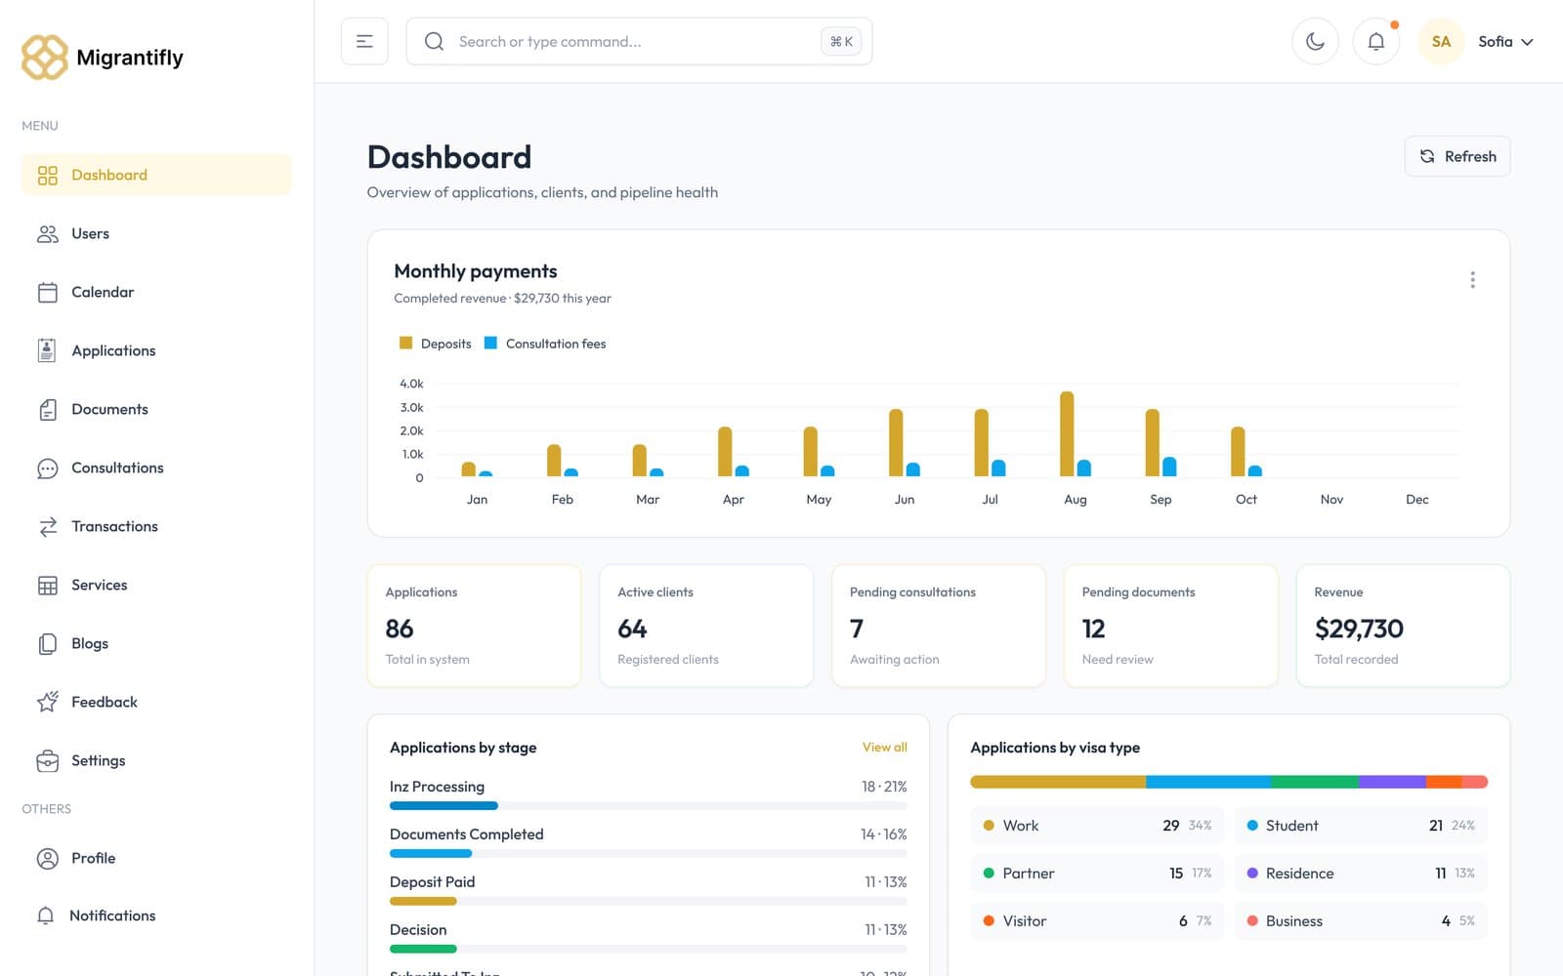1563x976 pixels.
Task: Click the Dashboard grid icon
Action: click(47, 175)
